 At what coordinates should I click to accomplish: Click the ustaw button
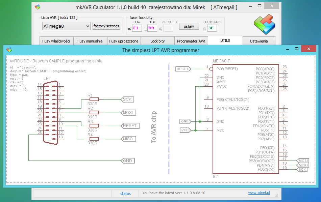pyautogui.click(x=189, y=26)
